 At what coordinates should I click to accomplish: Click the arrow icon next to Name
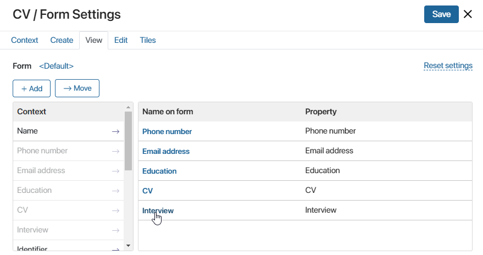coord(115,131)
